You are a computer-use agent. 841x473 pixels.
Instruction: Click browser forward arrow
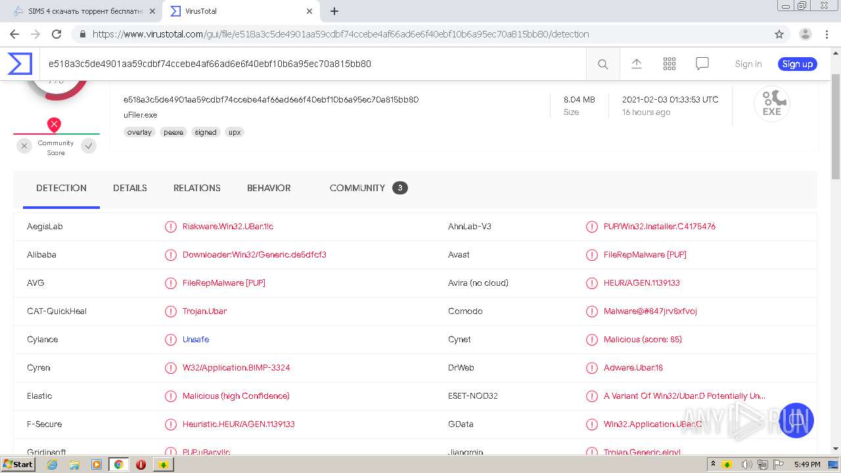coord(35,34)
